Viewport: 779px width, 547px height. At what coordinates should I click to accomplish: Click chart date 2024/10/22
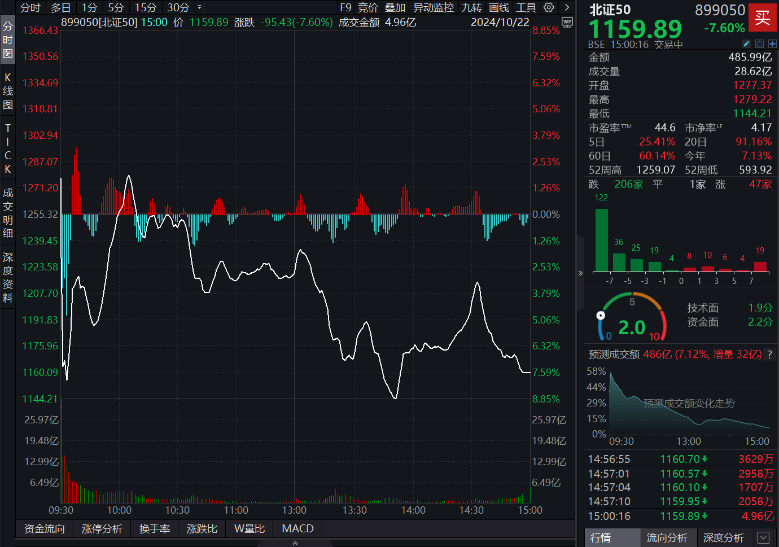point(500,22)
